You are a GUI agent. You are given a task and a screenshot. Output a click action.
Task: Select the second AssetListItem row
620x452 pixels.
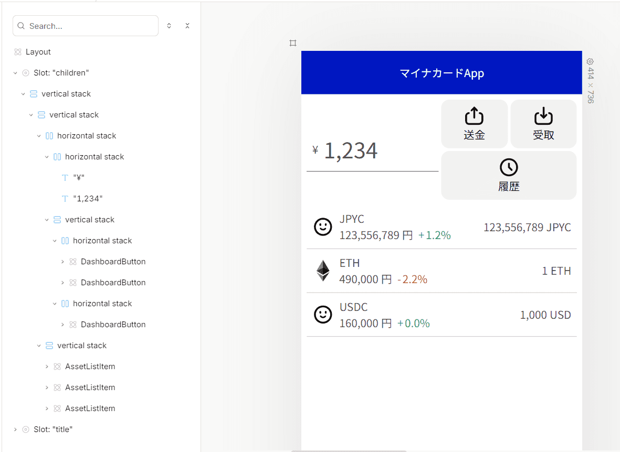pyautogui.click(x=90, y=387)
